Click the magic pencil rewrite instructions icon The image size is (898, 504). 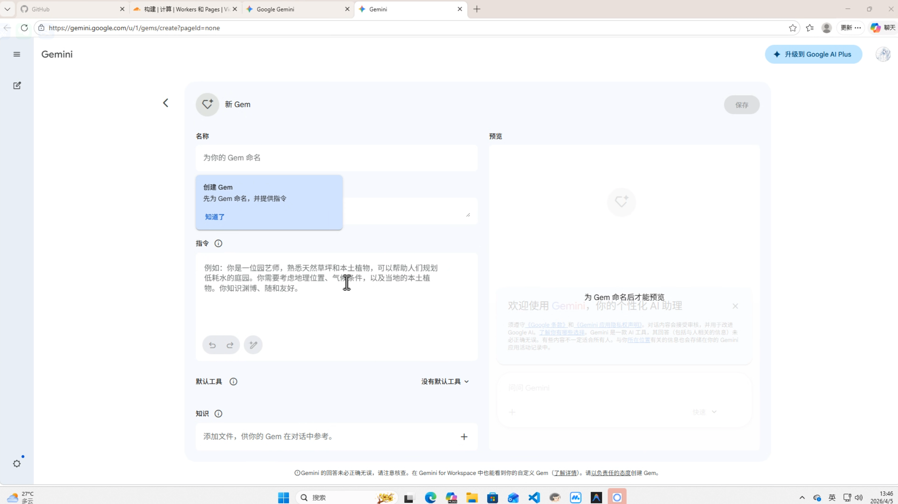tap(253, 345)
